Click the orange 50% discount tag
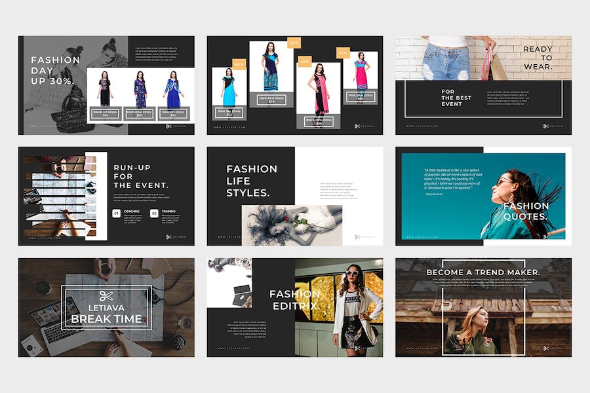The width and height of the screenshot is (590, 393). tap(343, 53)
